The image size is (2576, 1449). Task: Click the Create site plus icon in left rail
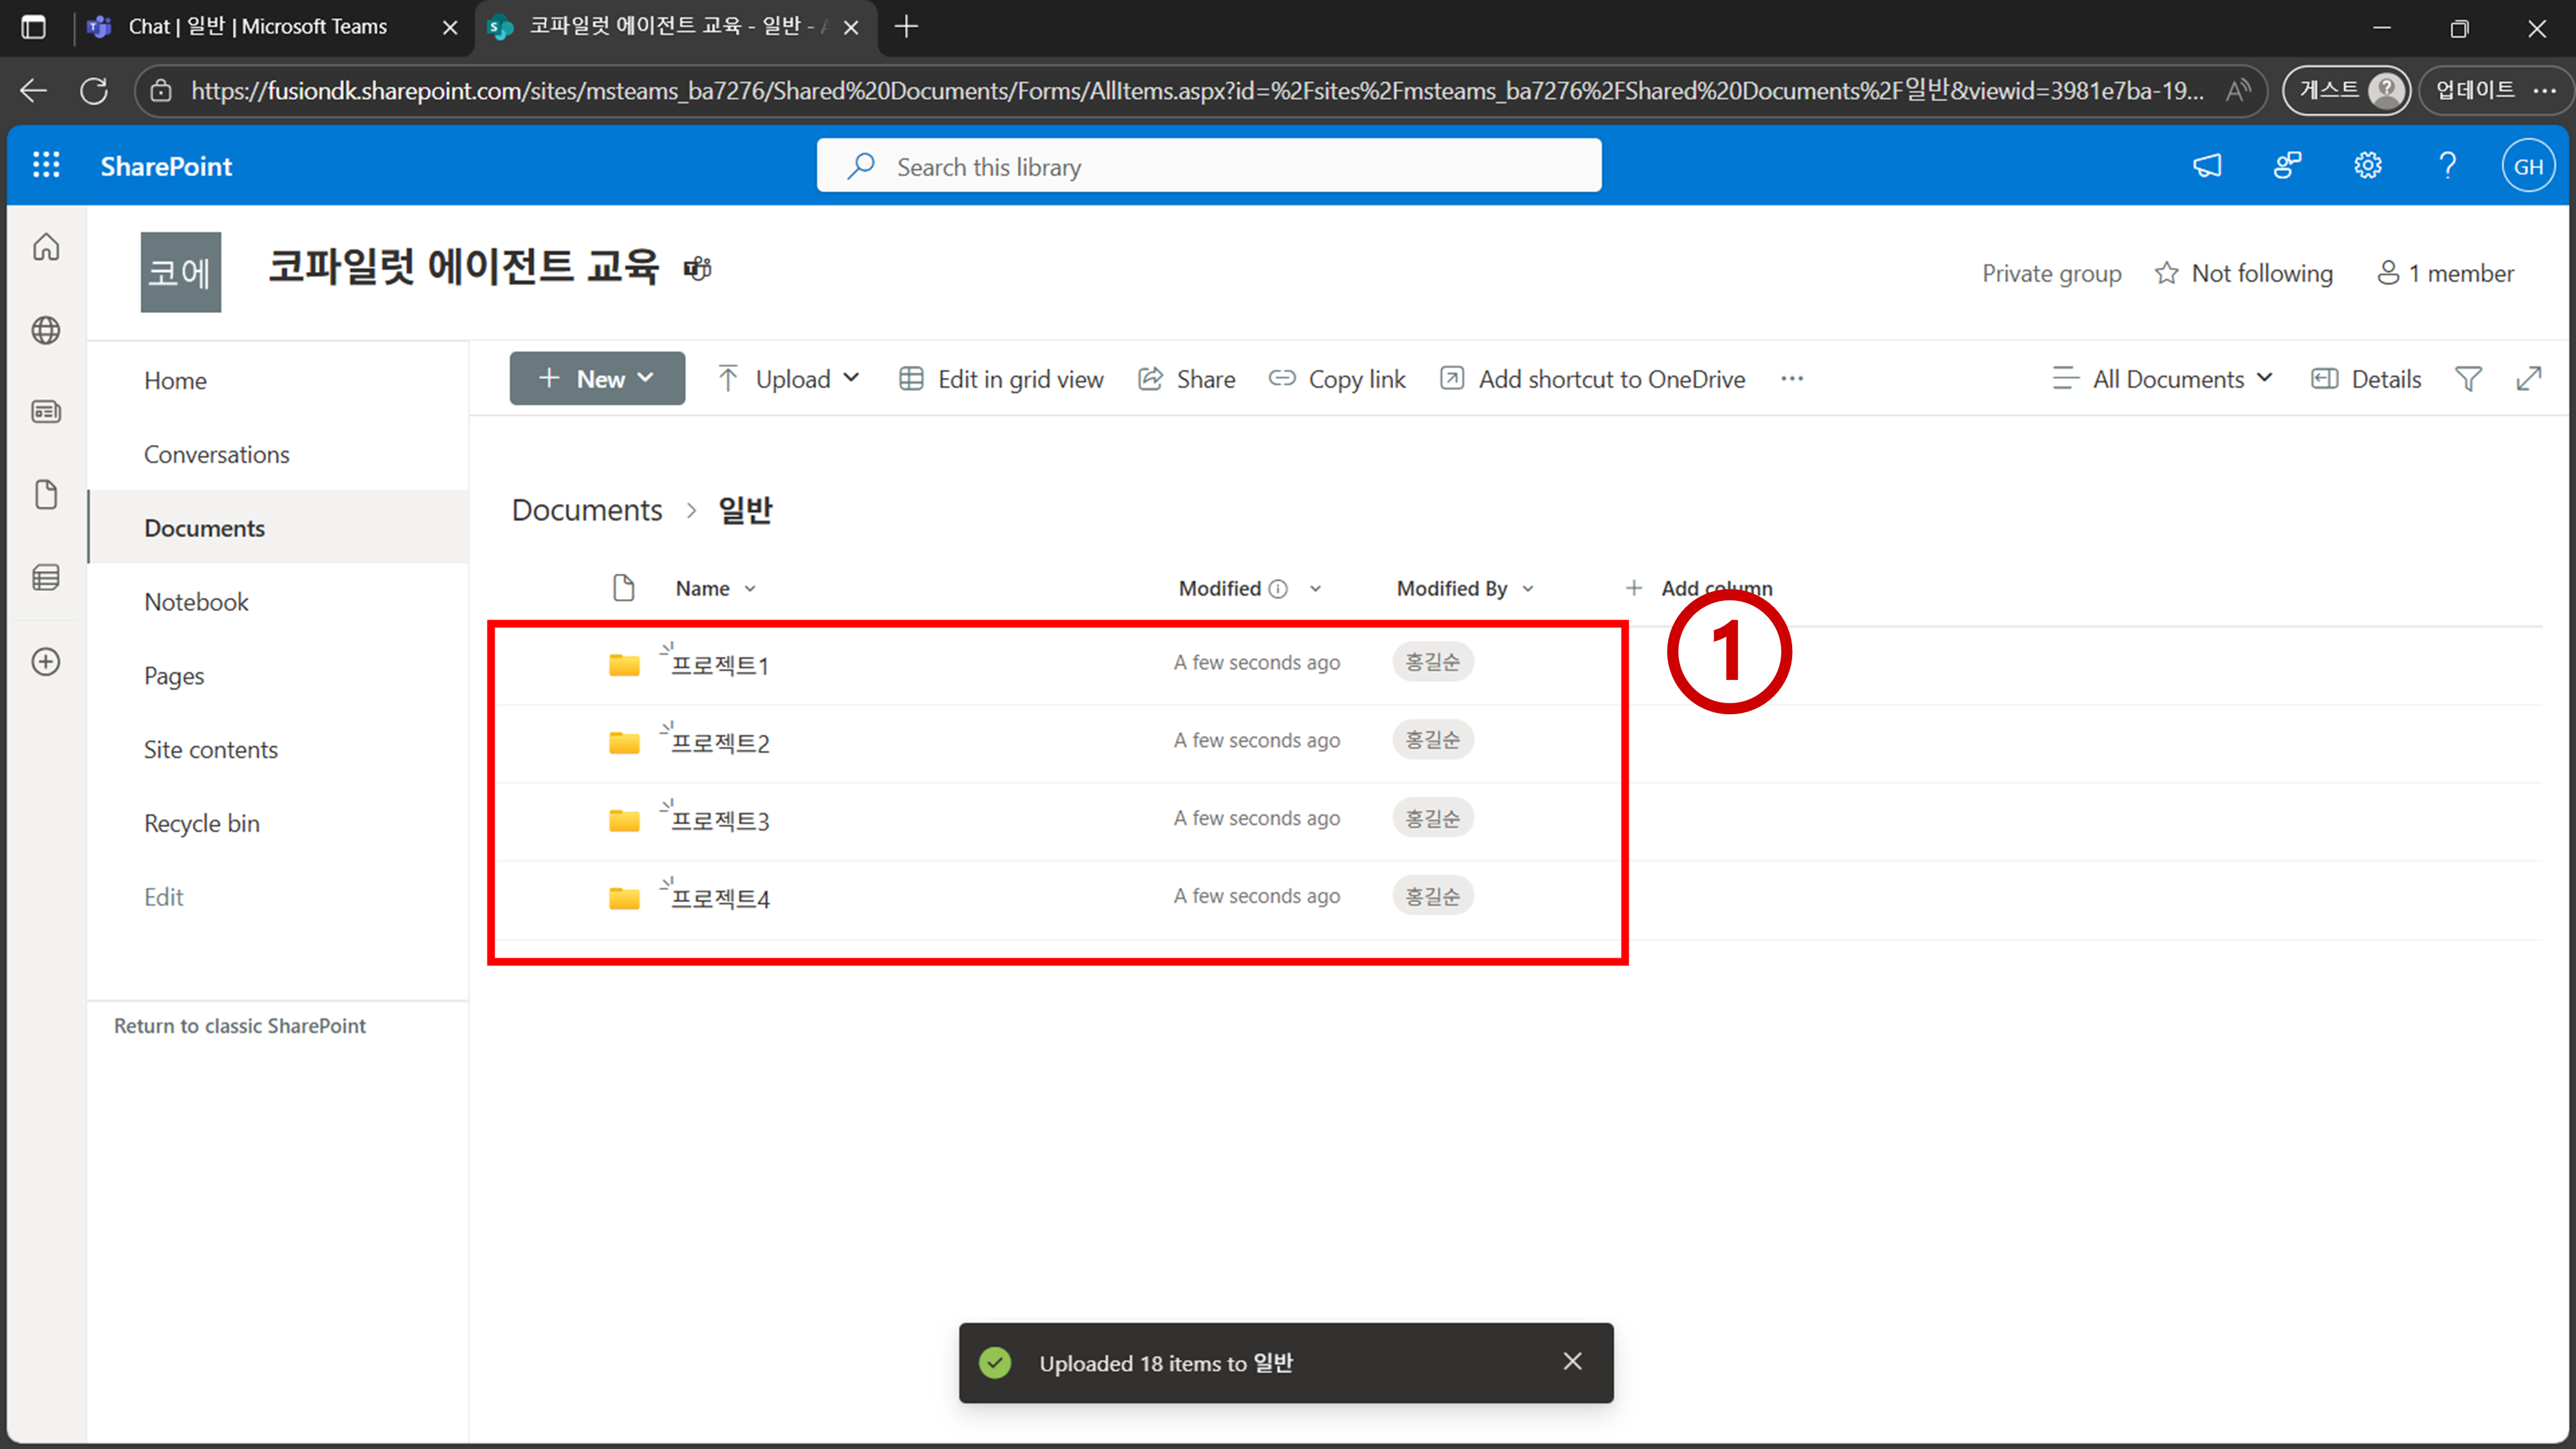coord(46,662)
